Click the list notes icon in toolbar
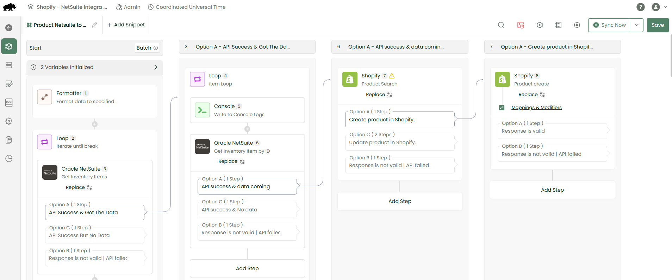This screenshot has width=672, height=280. pos(558,25)
